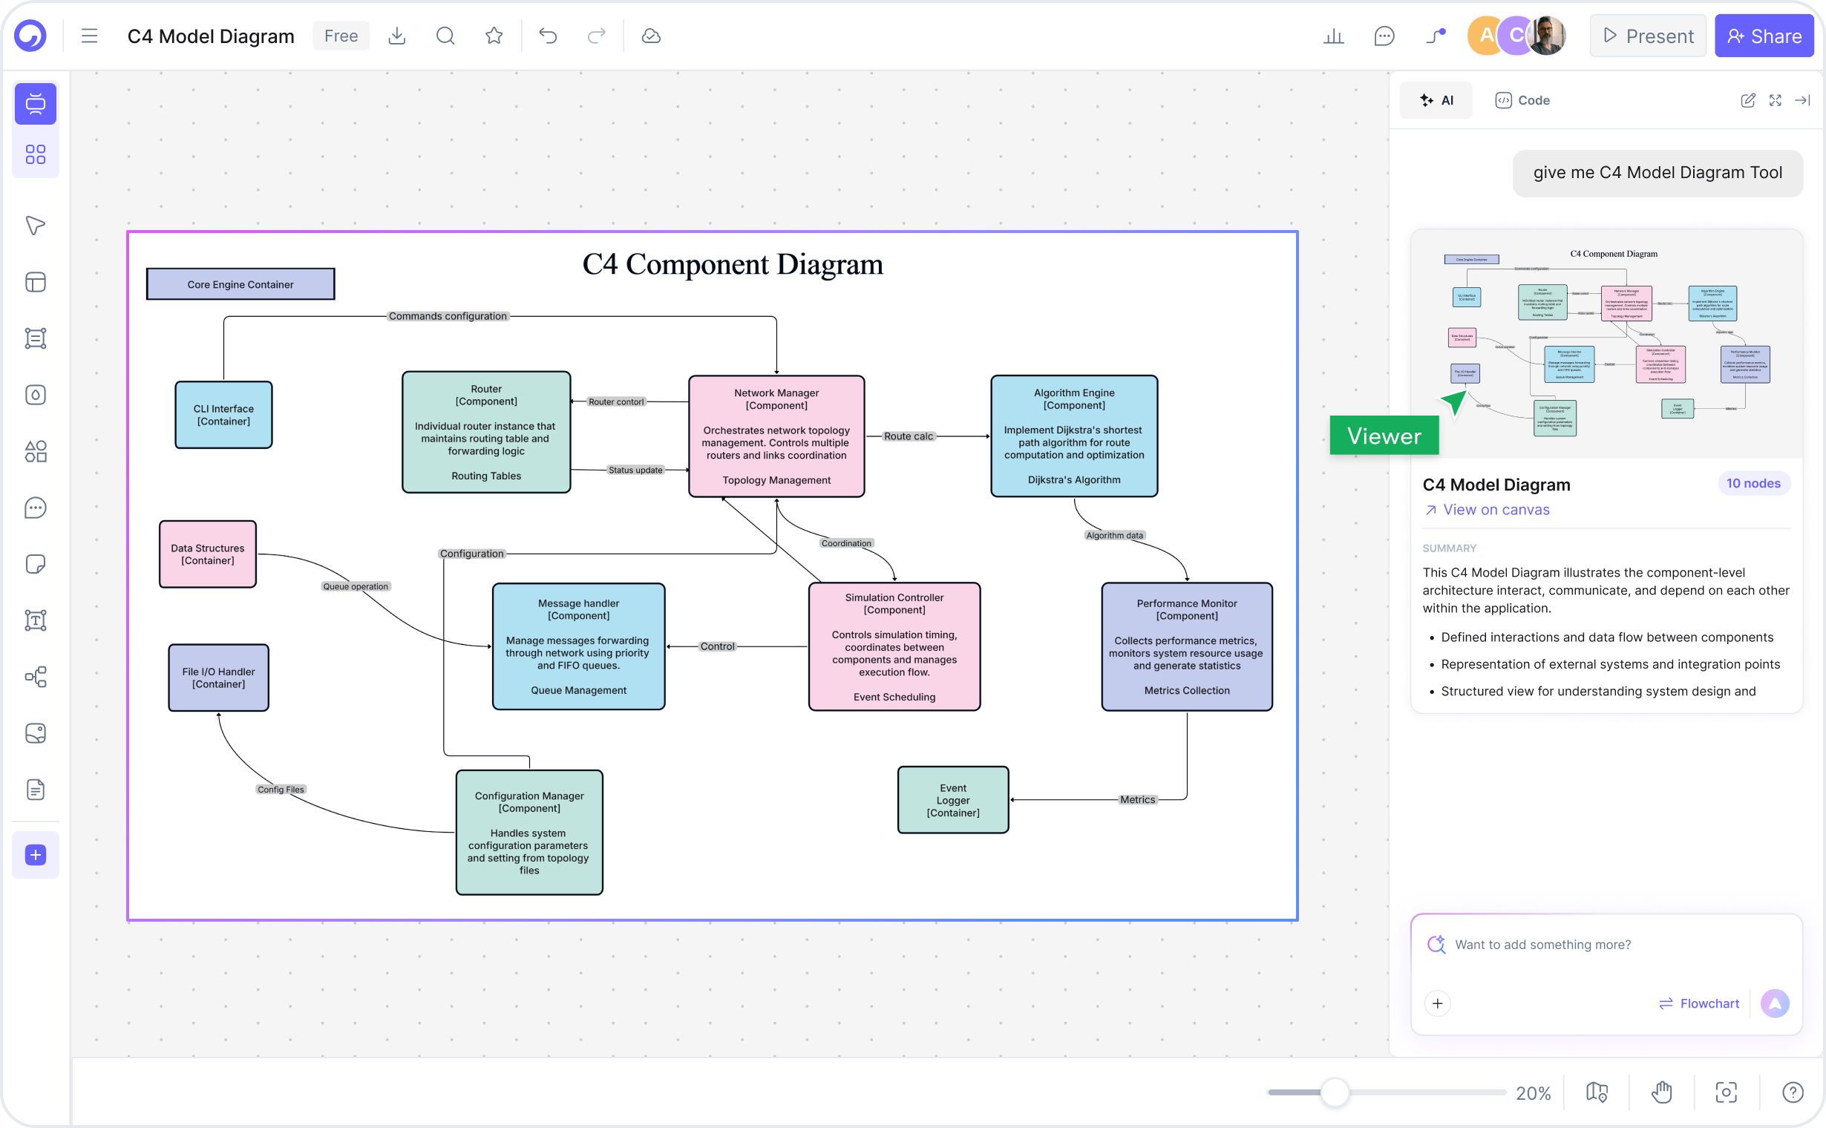The image size is (1826, 1128).
Task: Open the hamburger main menu
Action: pos(90,36)
